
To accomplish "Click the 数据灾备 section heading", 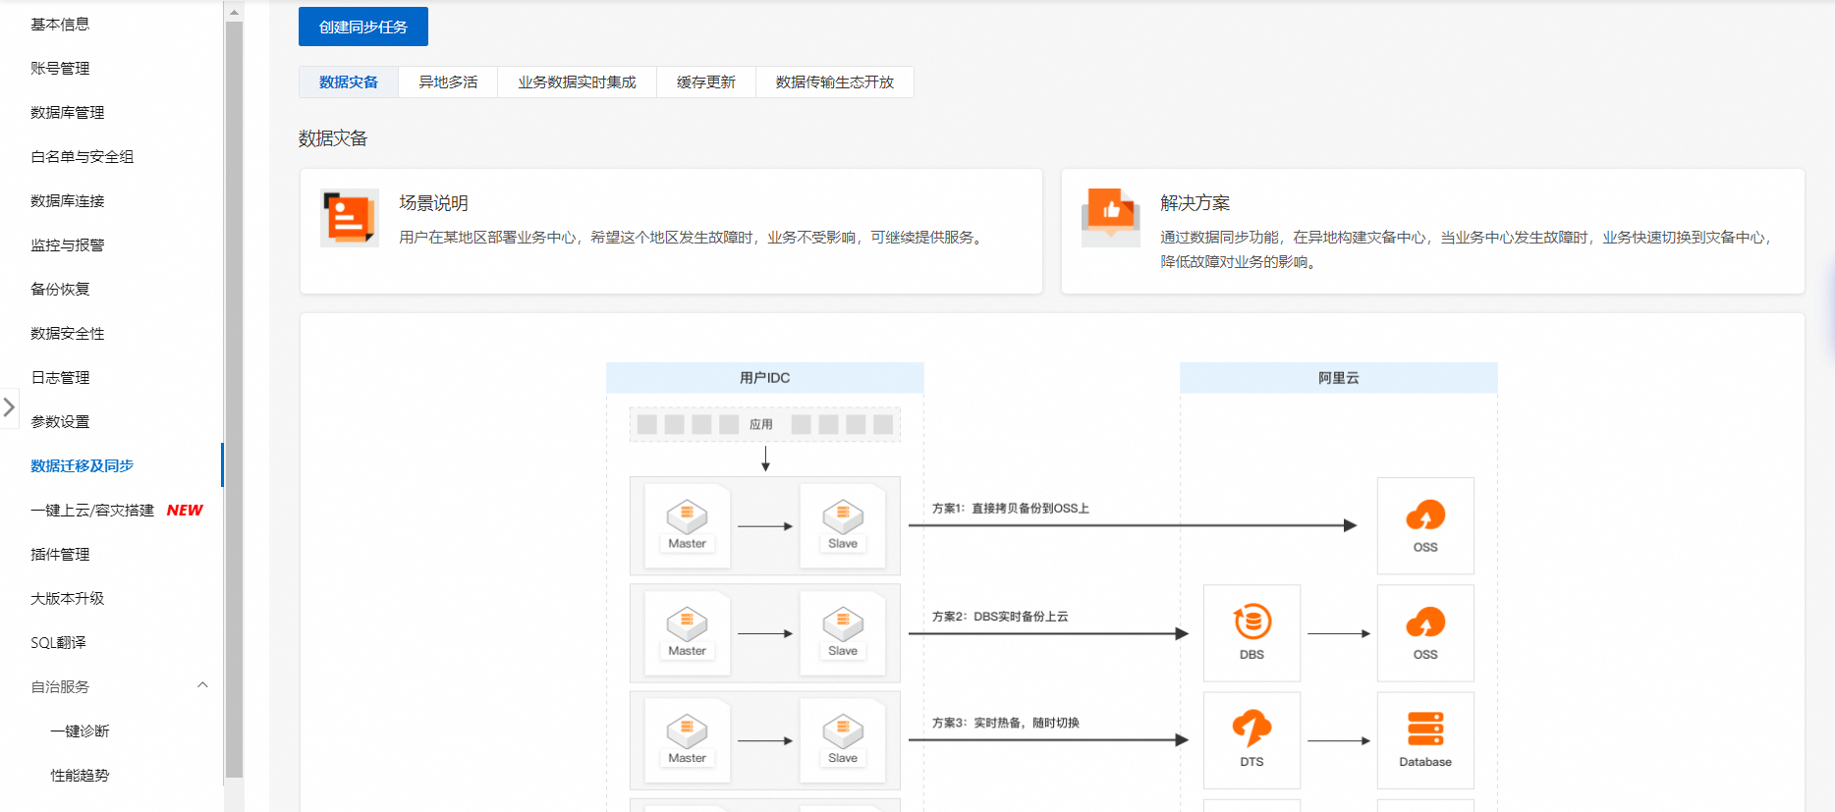I will (333, 138).
